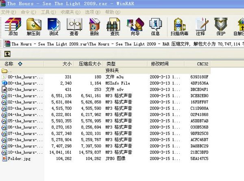
Task: Open the 工具(S) menu
Action: pyautogui.click(x=48, y=12)
